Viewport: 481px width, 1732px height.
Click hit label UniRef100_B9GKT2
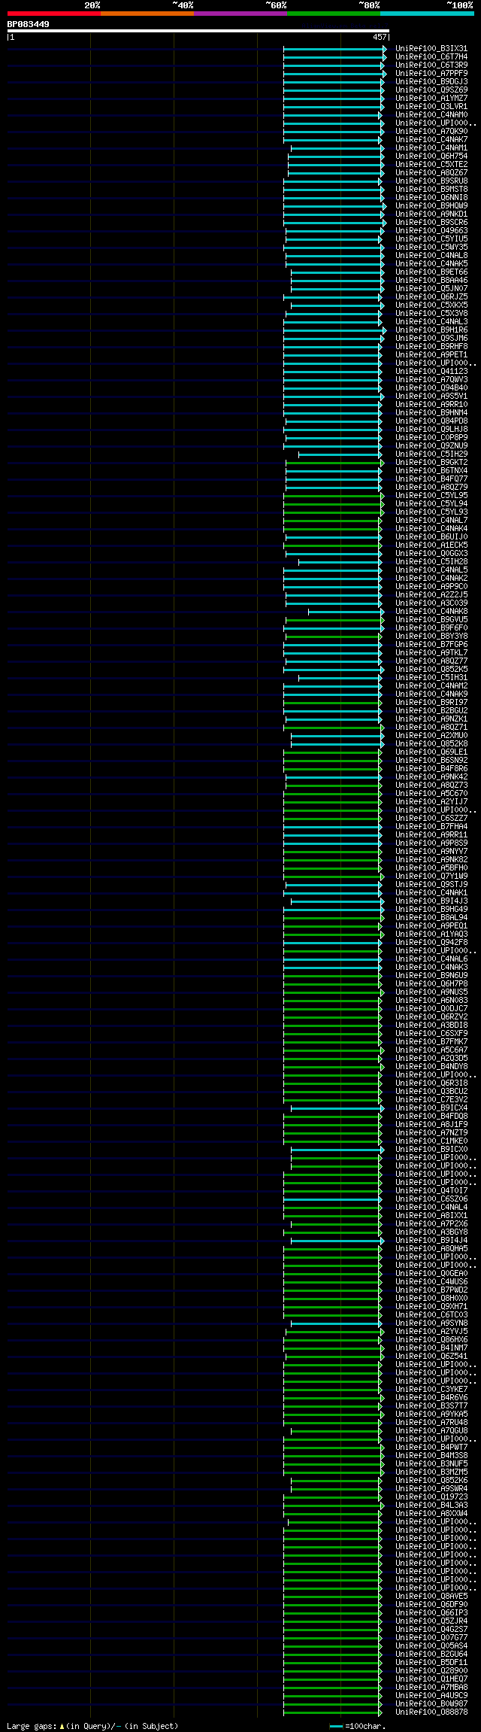(431, 463)
